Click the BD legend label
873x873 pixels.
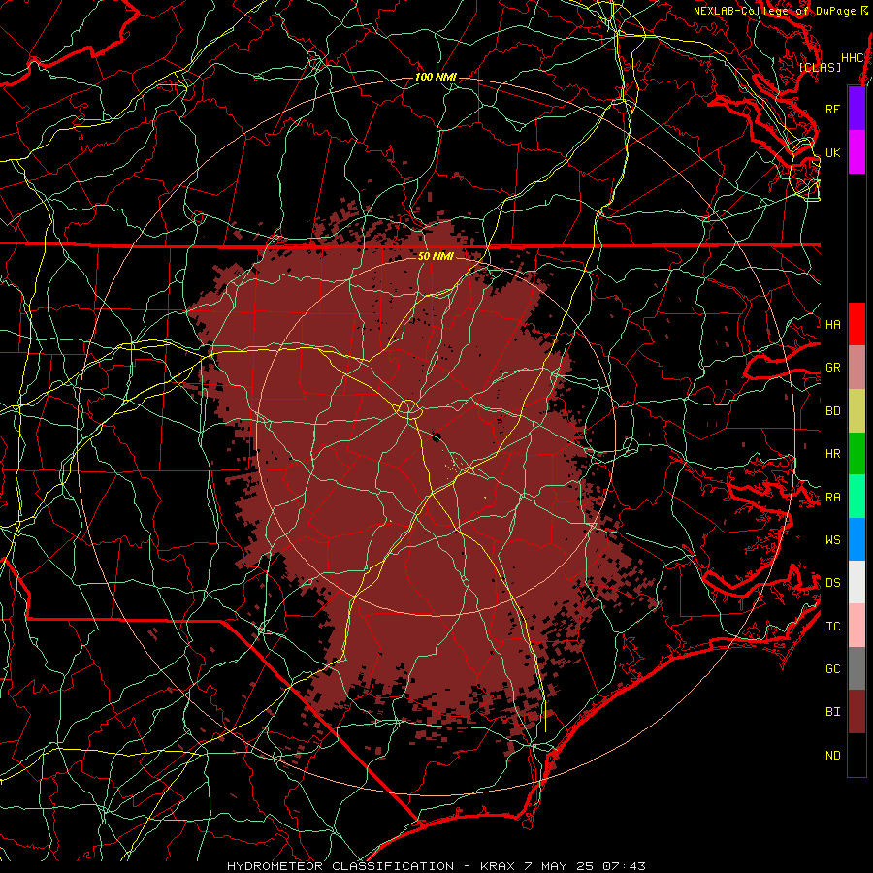[x=833, y=411]
